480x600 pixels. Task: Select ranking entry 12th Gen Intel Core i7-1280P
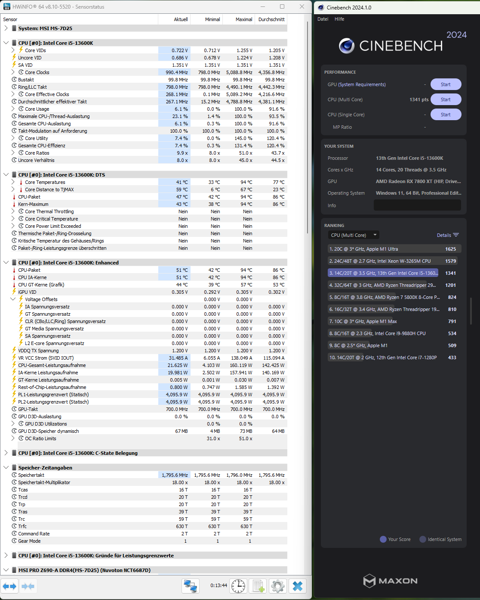[x=394, y=358]
